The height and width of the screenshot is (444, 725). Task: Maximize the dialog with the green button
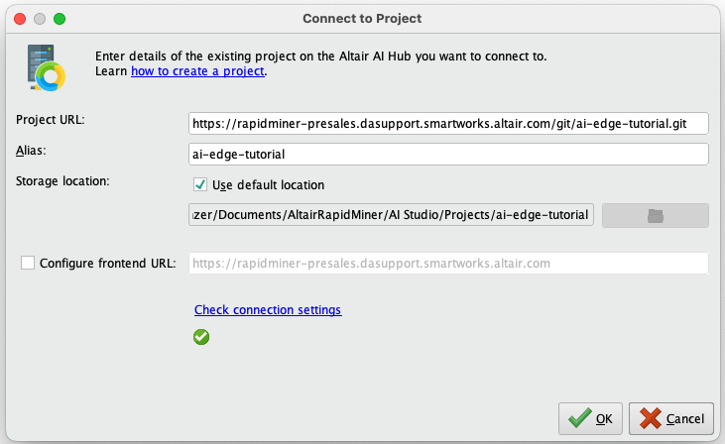click(x=60, y=19)
